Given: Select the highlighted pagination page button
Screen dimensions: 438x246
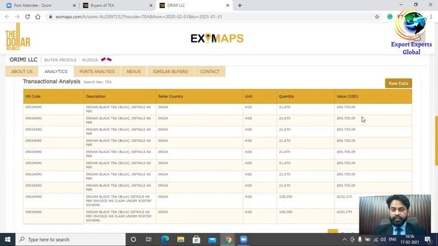Looking at the screenshot, I should point(333,232).
